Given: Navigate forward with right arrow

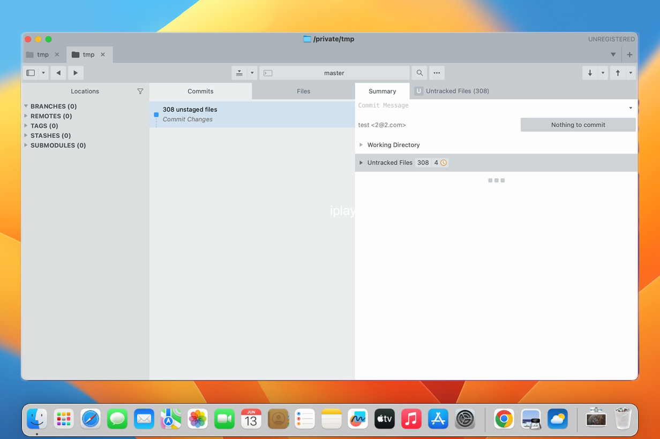Looking at the screenshot, I should click(x=76, y=73).
